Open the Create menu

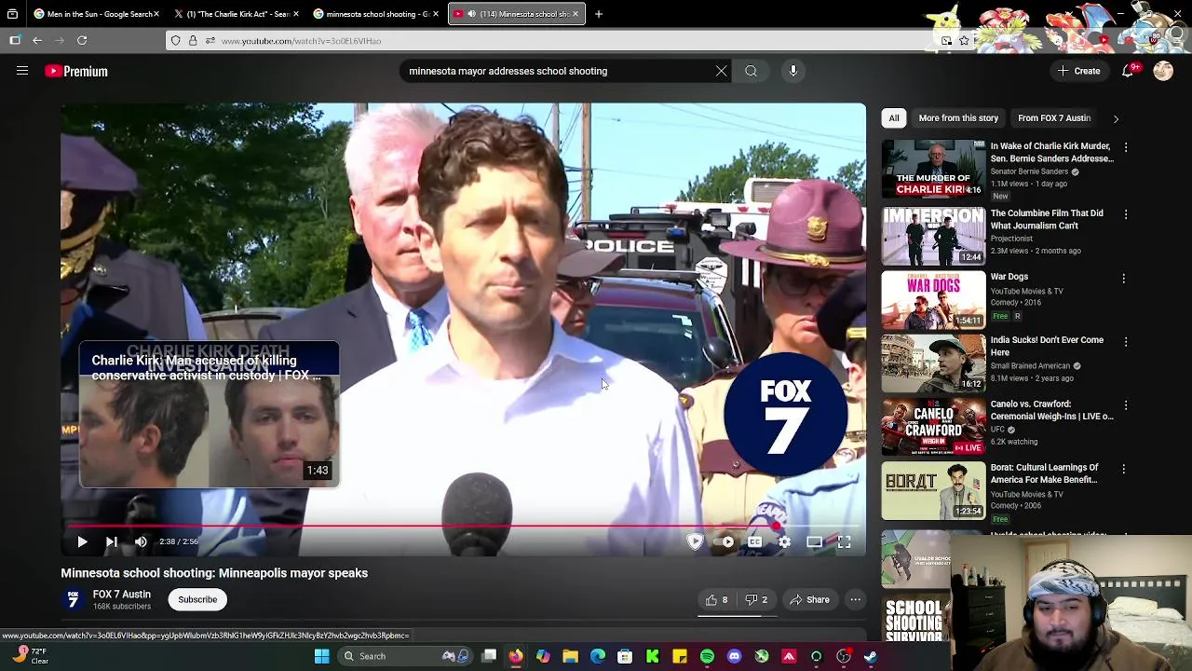pos(1078,71)
